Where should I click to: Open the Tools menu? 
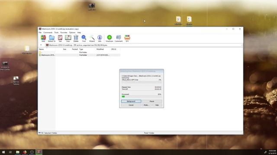click(56, 33)
